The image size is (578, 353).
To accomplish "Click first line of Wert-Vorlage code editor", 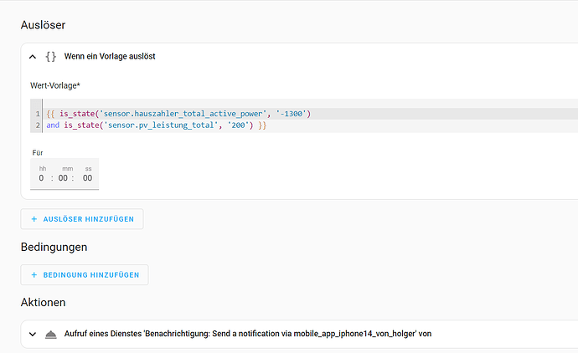I will (x=178, y=114).
